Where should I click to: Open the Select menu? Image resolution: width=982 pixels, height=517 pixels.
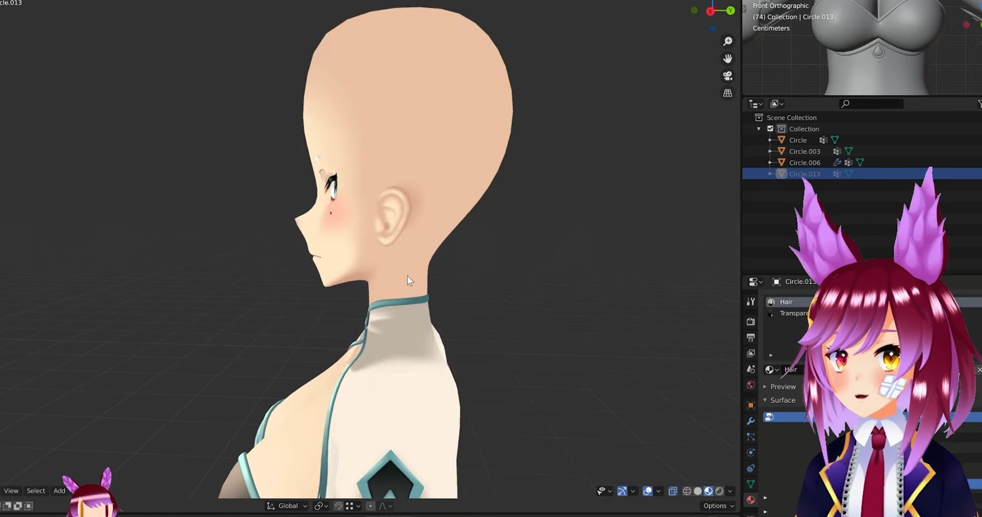pos(36,491)
